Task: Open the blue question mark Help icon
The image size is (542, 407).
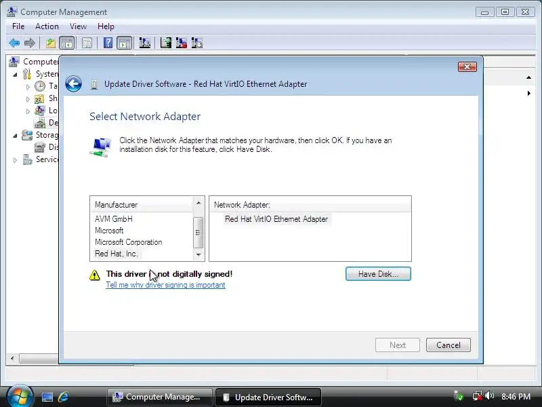Action: (108, 43)
